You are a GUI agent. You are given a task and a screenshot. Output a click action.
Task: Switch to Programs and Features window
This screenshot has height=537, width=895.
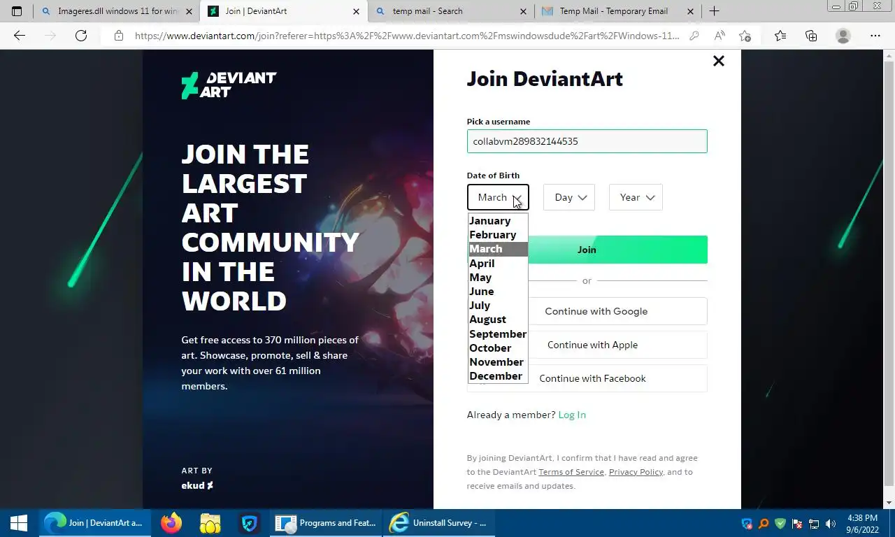click(326, 522)
